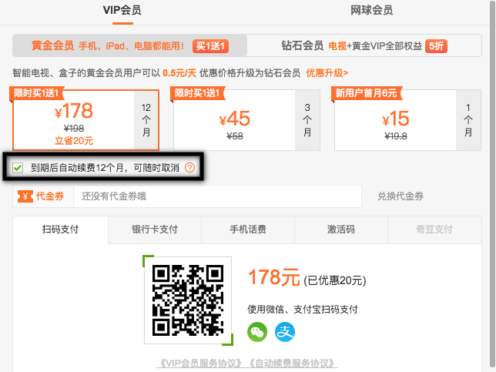Select the 扫码支付 payment tab
The image size is (496, 372).
coord(60,230)
